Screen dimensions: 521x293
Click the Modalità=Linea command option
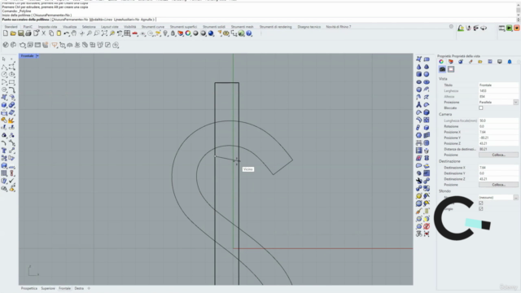point(101,20)
